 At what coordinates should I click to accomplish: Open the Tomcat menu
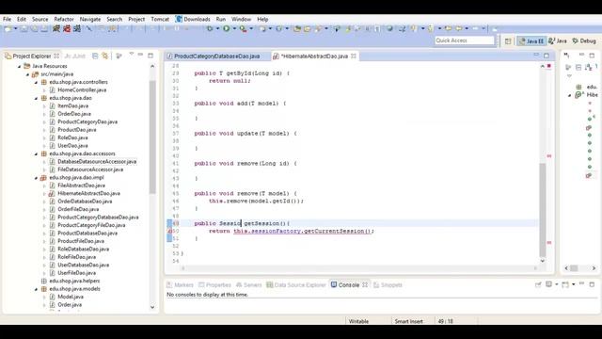[x=160, y=19]
